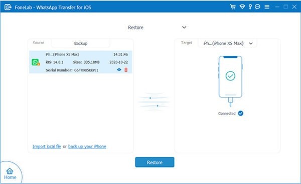Click the FoneLab app logo icon

pyautogui.click(x=8, y=8)
